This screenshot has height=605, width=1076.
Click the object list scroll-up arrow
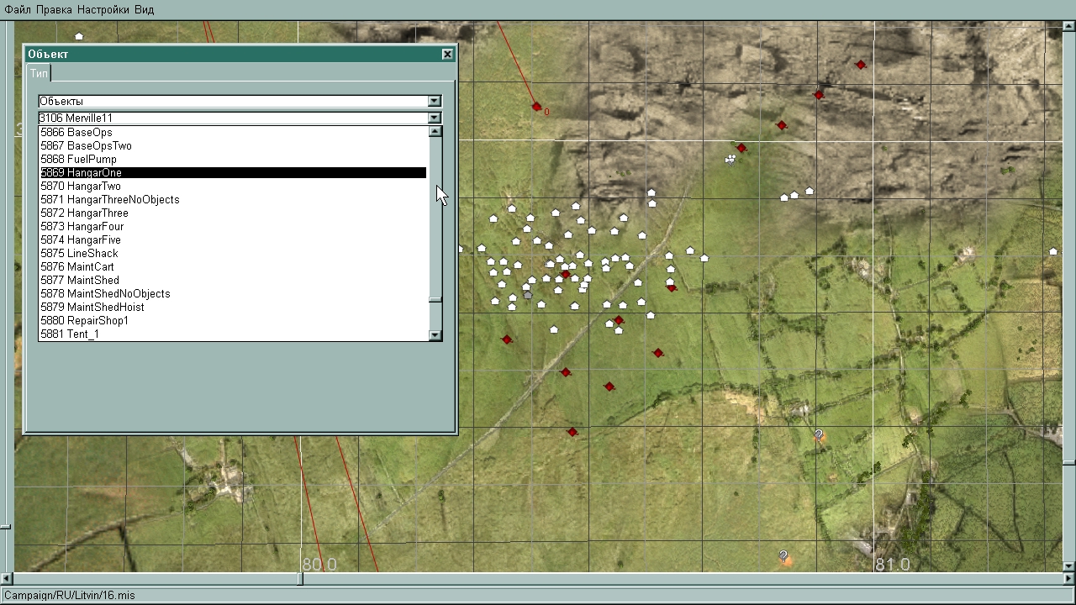point(435,131)
